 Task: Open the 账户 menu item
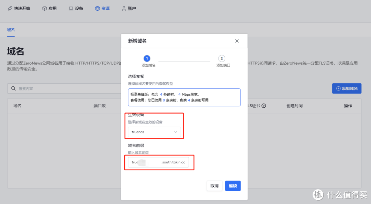128,8
